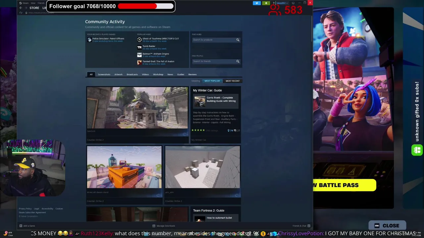The width and height of the screenshot is (424, 238).
Task: Open Cookies link in footer
Action: pyautogui.click(x=59, y=209)
